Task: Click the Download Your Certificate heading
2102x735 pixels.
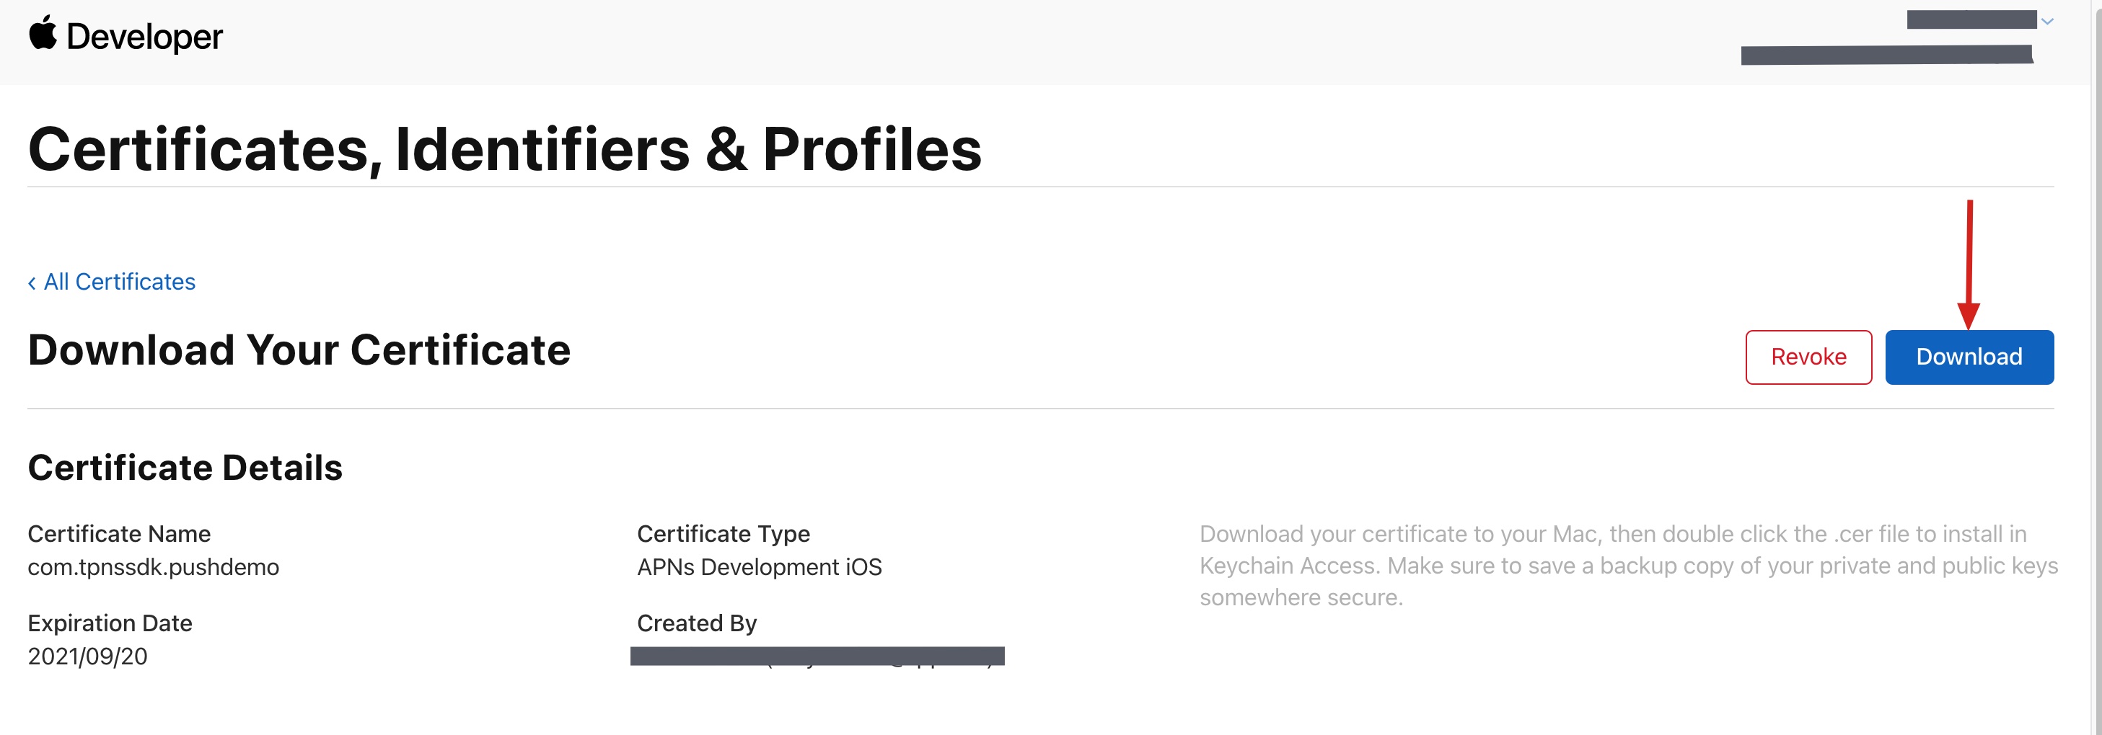Action: [299, 350]
